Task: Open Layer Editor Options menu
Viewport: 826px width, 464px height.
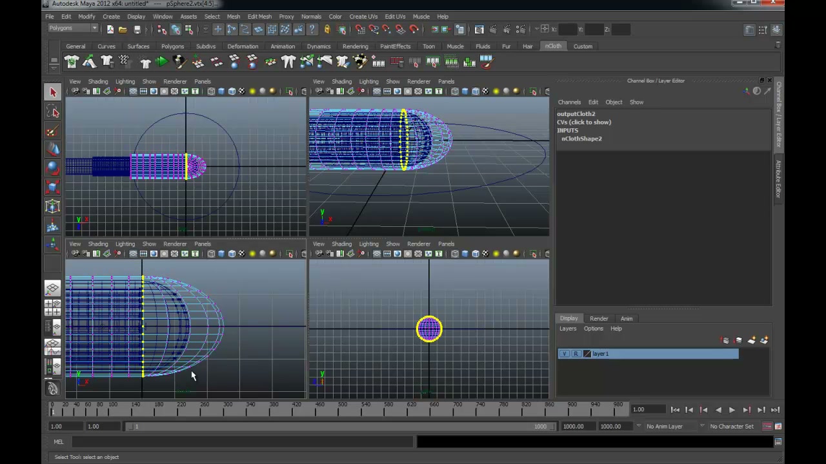Action: coord(593,329)
